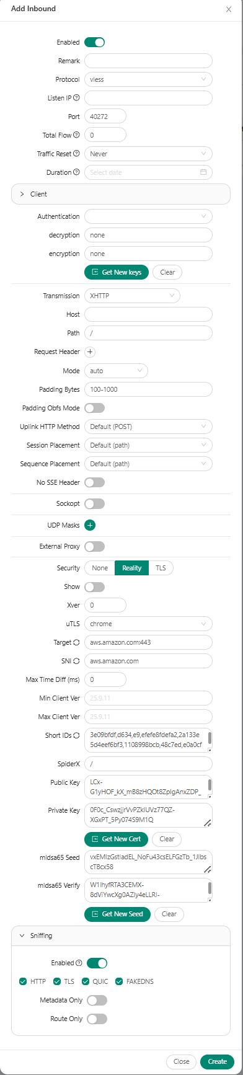Click the Traffic Reset help icon
243x1075 pixels.
click(x=76, y=154)
